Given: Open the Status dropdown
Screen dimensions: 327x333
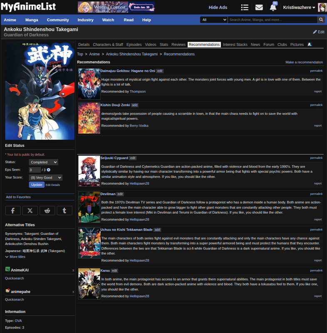Looking at the screenshot, I should [44, 162].
